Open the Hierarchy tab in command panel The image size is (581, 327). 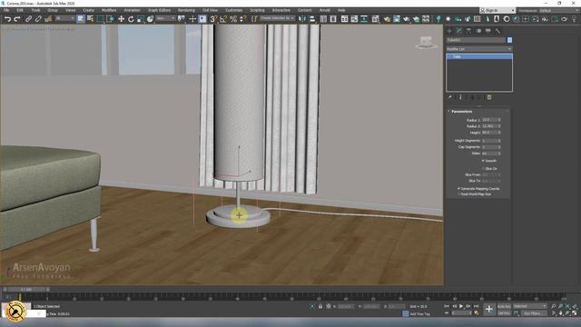coord(468,31)
